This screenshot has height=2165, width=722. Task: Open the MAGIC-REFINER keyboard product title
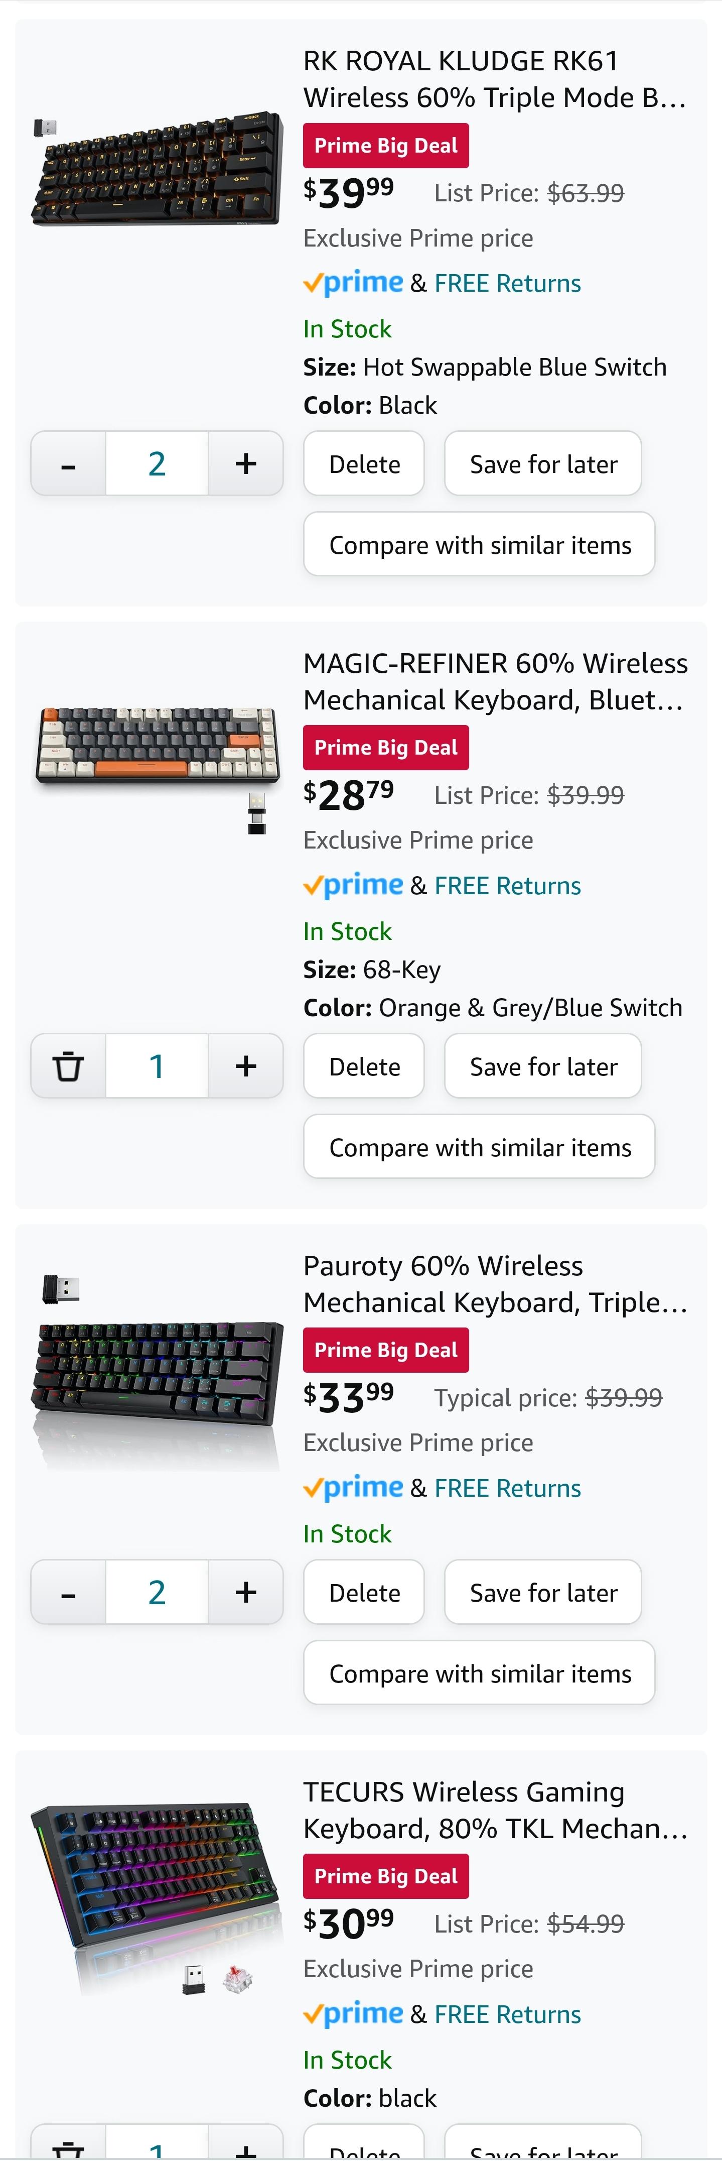click(495, 681)
